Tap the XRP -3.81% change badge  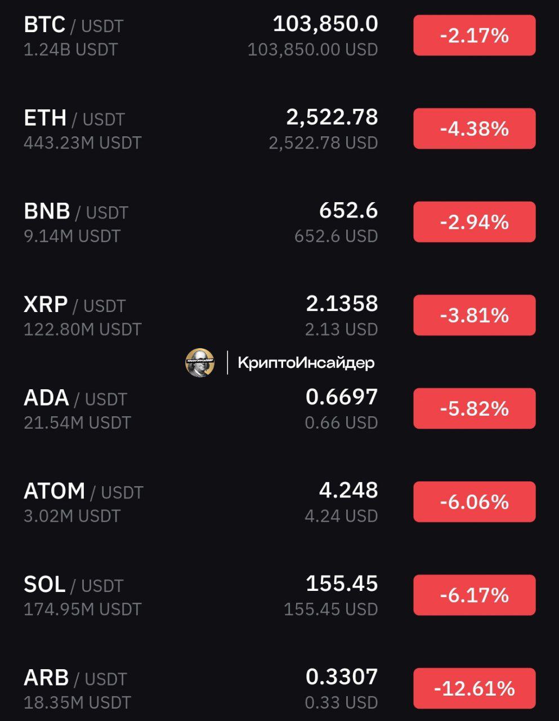(474, 315)
